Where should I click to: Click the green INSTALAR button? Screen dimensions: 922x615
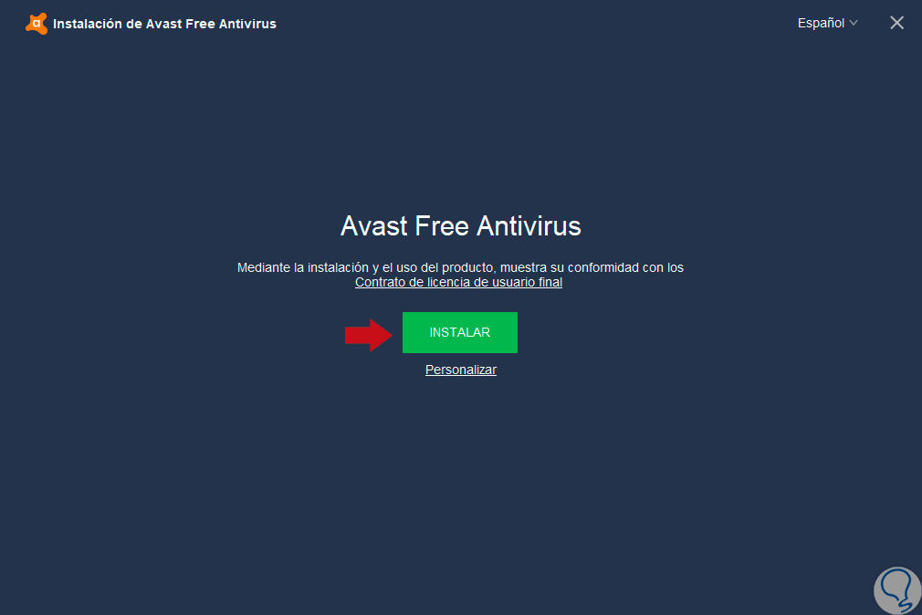pos(460,333)
